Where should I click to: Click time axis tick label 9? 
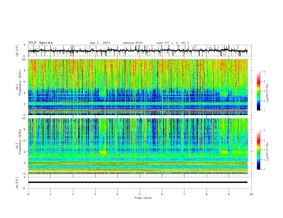tap(229, 194)
